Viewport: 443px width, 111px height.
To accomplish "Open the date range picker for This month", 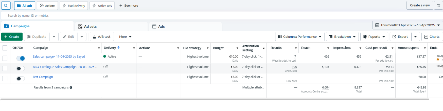I will (407, 25).
